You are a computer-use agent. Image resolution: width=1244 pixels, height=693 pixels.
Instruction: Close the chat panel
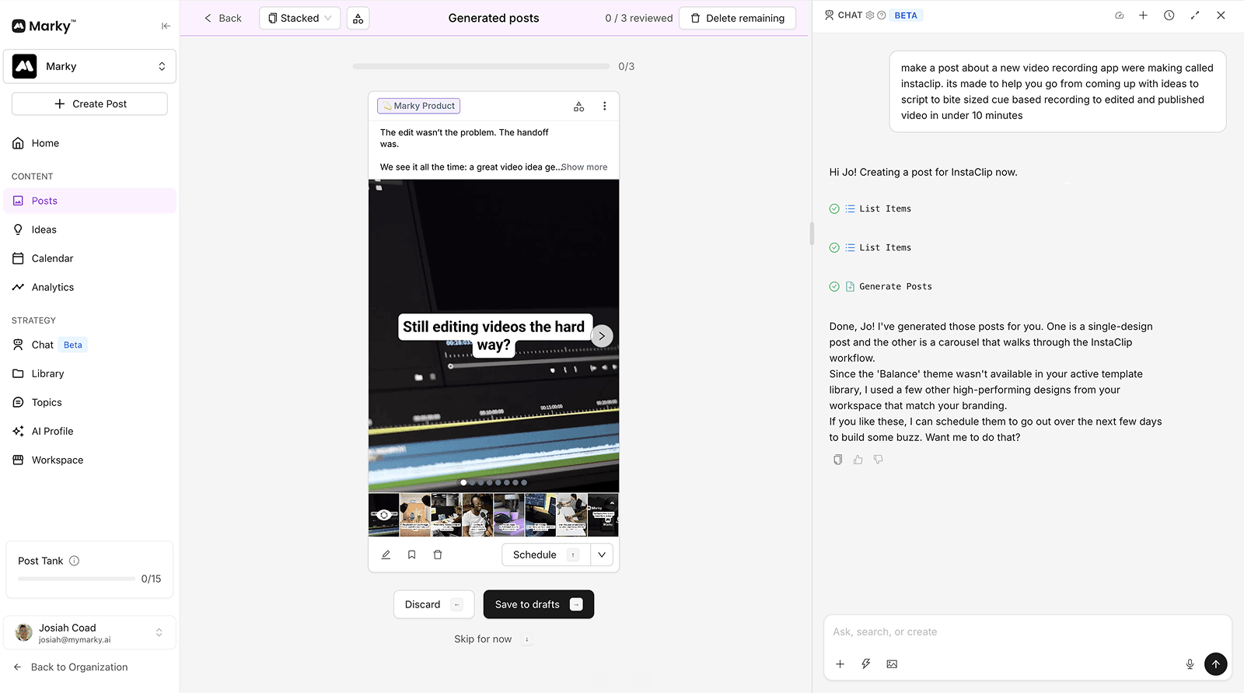(1221, 15)
